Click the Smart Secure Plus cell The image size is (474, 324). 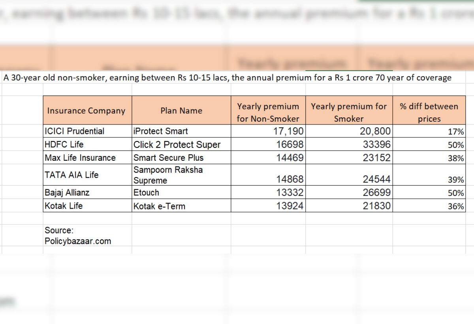[181, 158]
